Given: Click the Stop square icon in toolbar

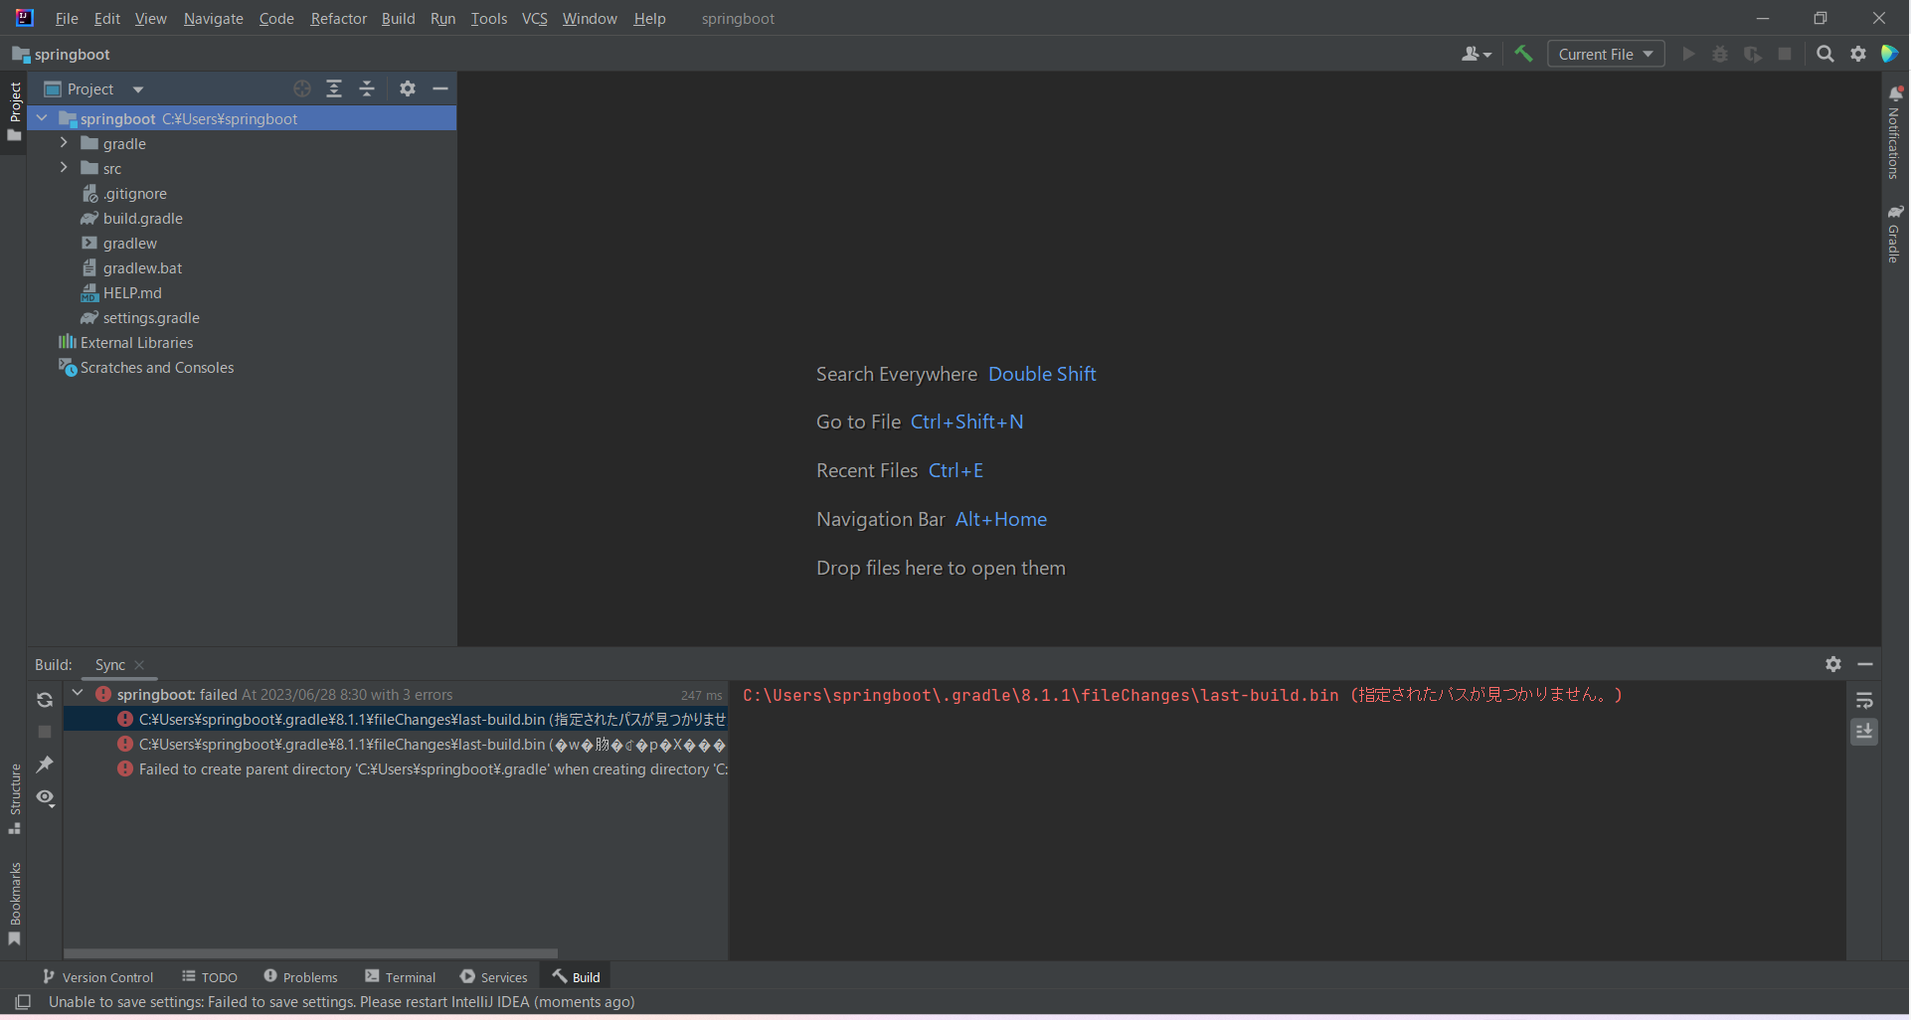Looking at the screenshot, I should 1785,54.
